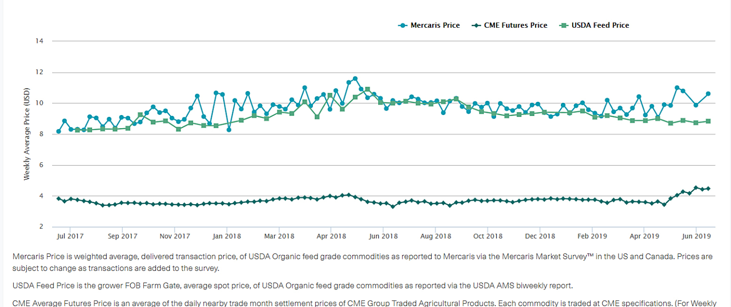Click the Mercaris Price circle legend marker
This screenshot has width=731, height=307.
(403, 25)
